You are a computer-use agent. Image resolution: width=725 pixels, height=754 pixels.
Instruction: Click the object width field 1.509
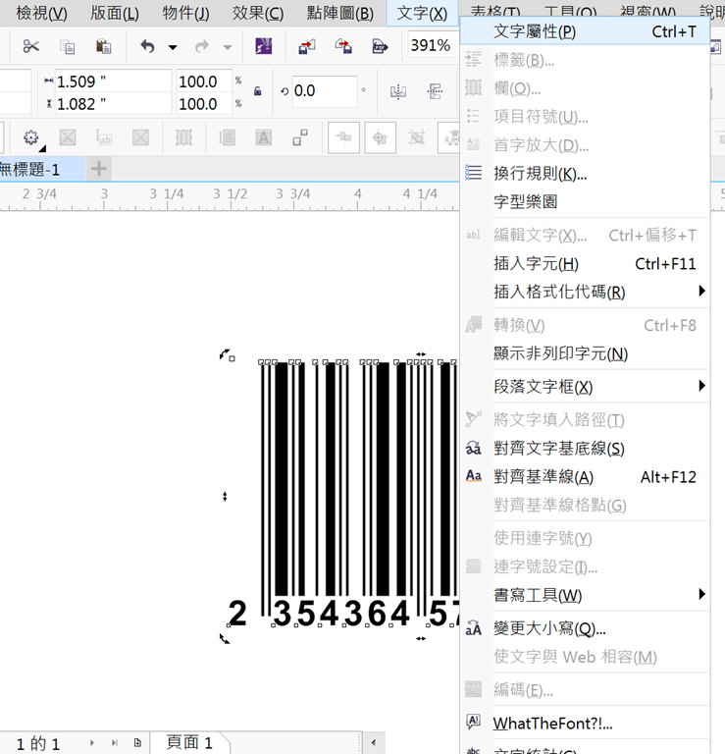pyautogui.click(x=113, y=81)
